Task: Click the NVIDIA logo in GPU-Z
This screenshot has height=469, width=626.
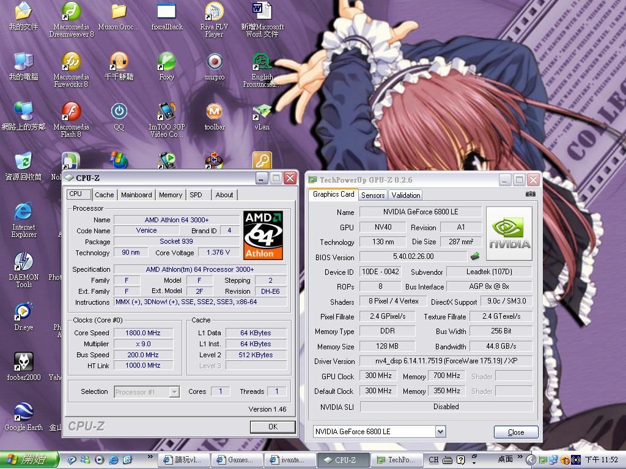Action: tap(509, 234)
